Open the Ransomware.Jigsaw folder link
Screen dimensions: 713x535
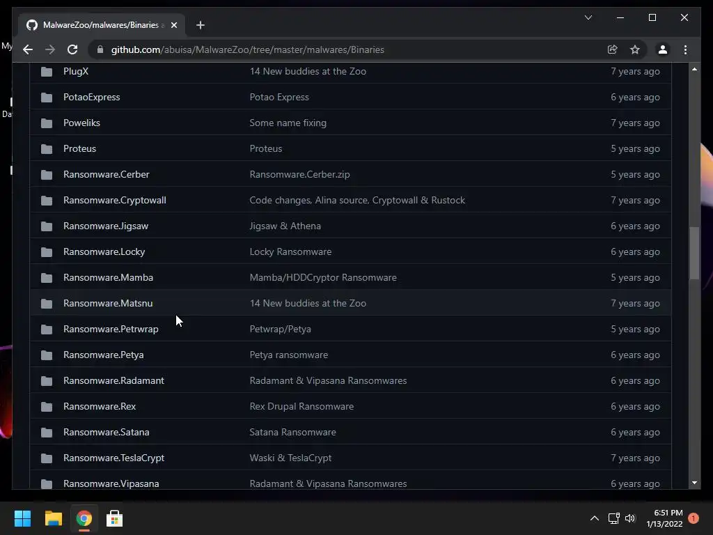[106, 226]
